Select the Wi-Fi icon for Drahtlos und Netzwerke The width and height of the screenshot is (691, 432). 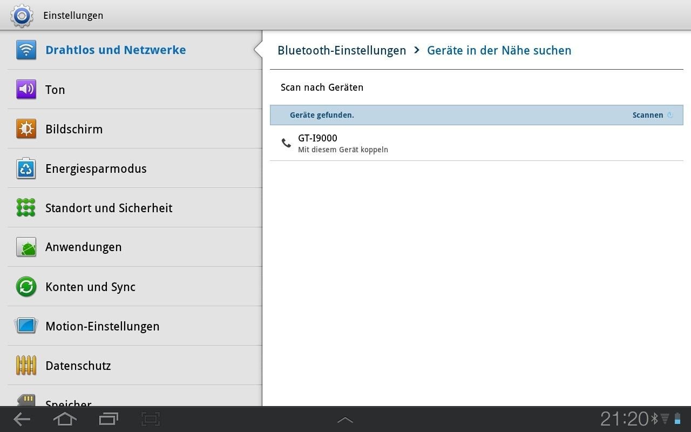26,50
